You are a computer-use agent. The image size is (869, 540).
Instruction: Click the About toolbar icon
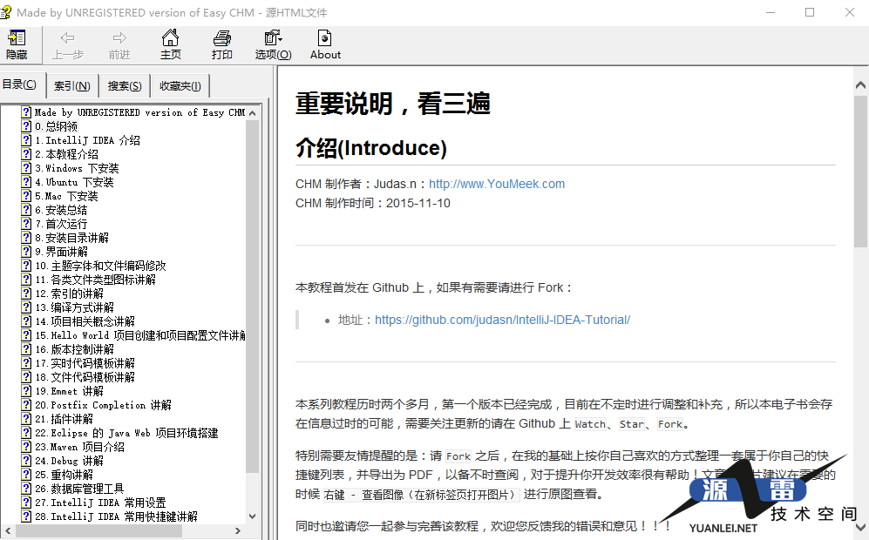tap(325, 38)
